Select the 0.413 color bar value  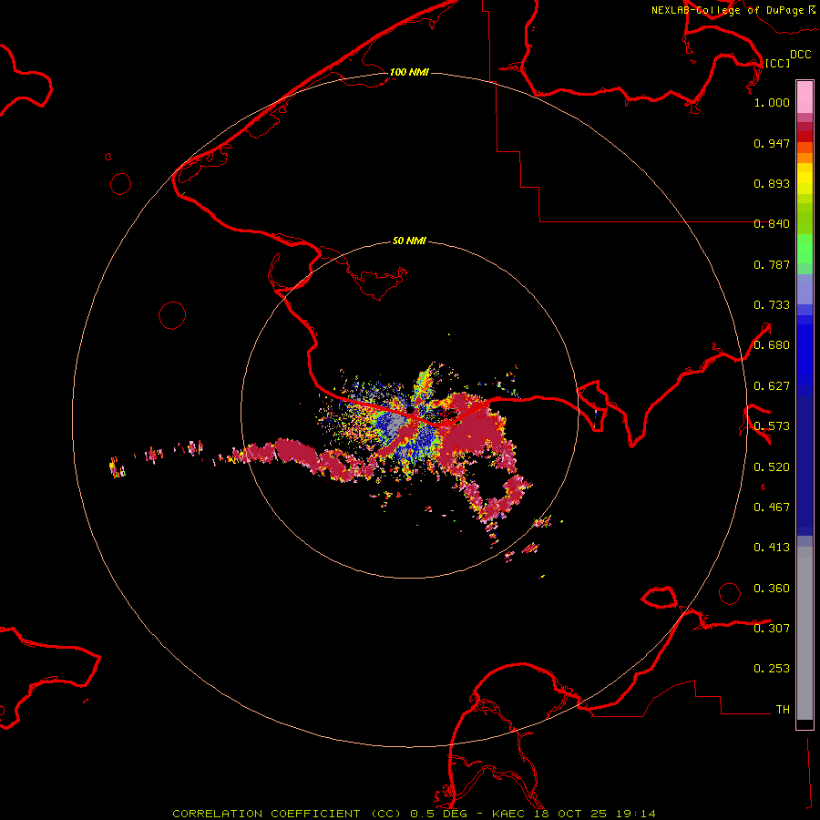point(772,548)
